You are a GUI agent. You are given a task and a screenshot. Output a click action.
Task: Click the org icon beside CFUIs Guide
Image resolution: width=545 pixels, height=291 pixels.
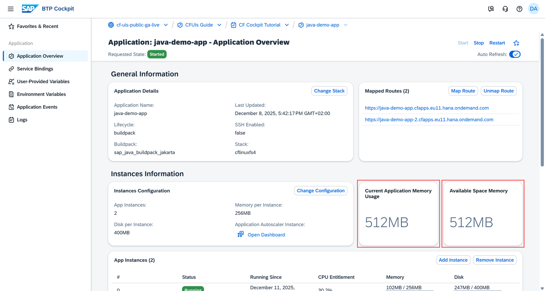coord(180,25)
